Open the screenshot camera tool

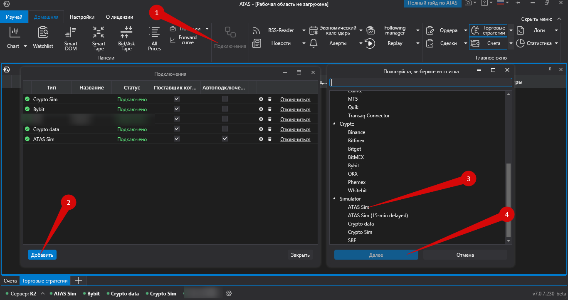coord(468,3)
